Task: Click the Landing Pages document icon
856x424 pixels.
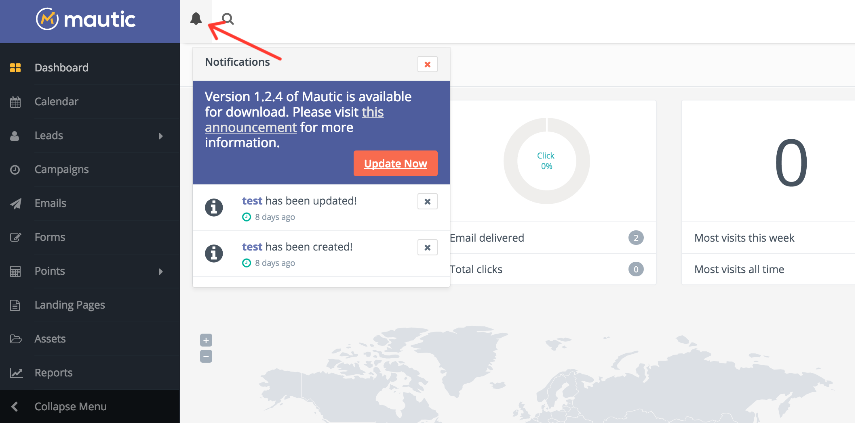Action: pos(15,305)
